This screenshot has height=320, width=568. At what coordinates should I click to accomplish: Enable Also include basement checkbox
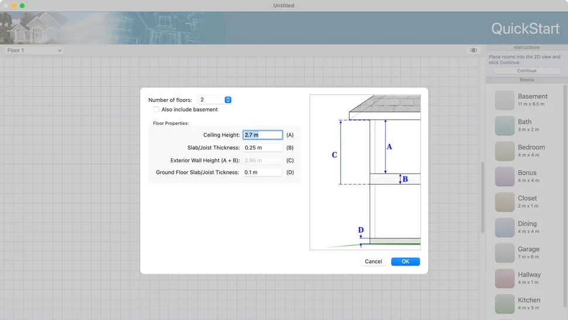point(156,110)
